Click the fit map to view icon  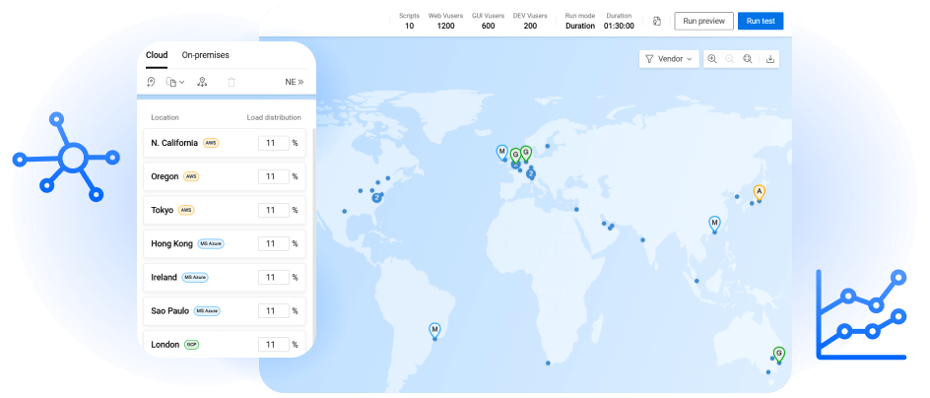[748, 59]
